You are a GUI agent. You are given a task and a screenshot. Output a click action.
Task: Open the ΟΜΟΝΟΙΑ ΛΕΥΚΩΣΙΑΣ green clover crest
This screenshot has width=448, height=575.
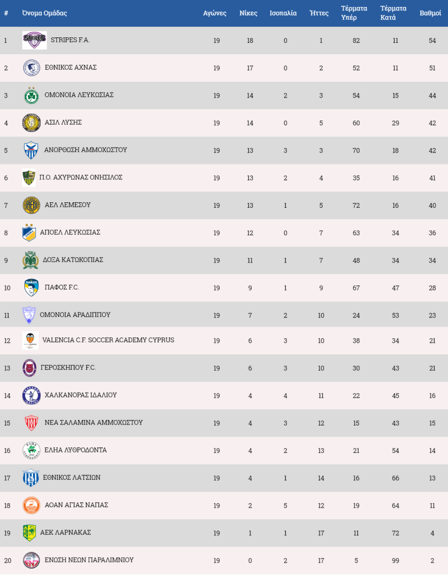coord(31,95)
